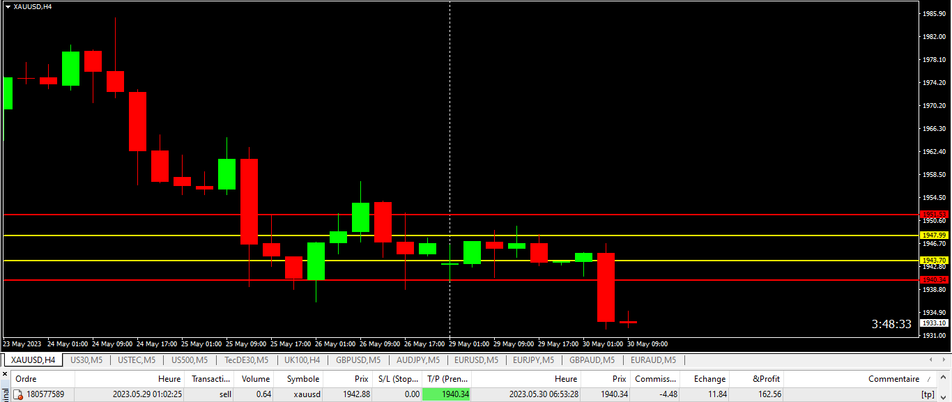Click the 1985.90 price scale label

click(934, 14)
